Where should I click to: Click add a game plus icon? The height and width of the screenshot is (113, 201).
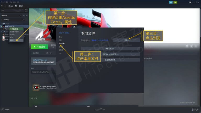(x=3, y=110)
